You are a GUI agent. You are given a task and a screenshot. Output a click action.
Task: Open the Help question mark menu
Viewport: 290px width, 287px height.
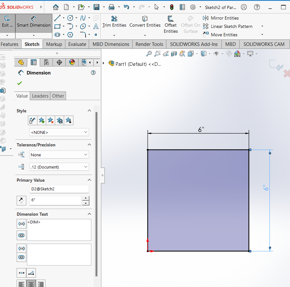pos(257,7)
